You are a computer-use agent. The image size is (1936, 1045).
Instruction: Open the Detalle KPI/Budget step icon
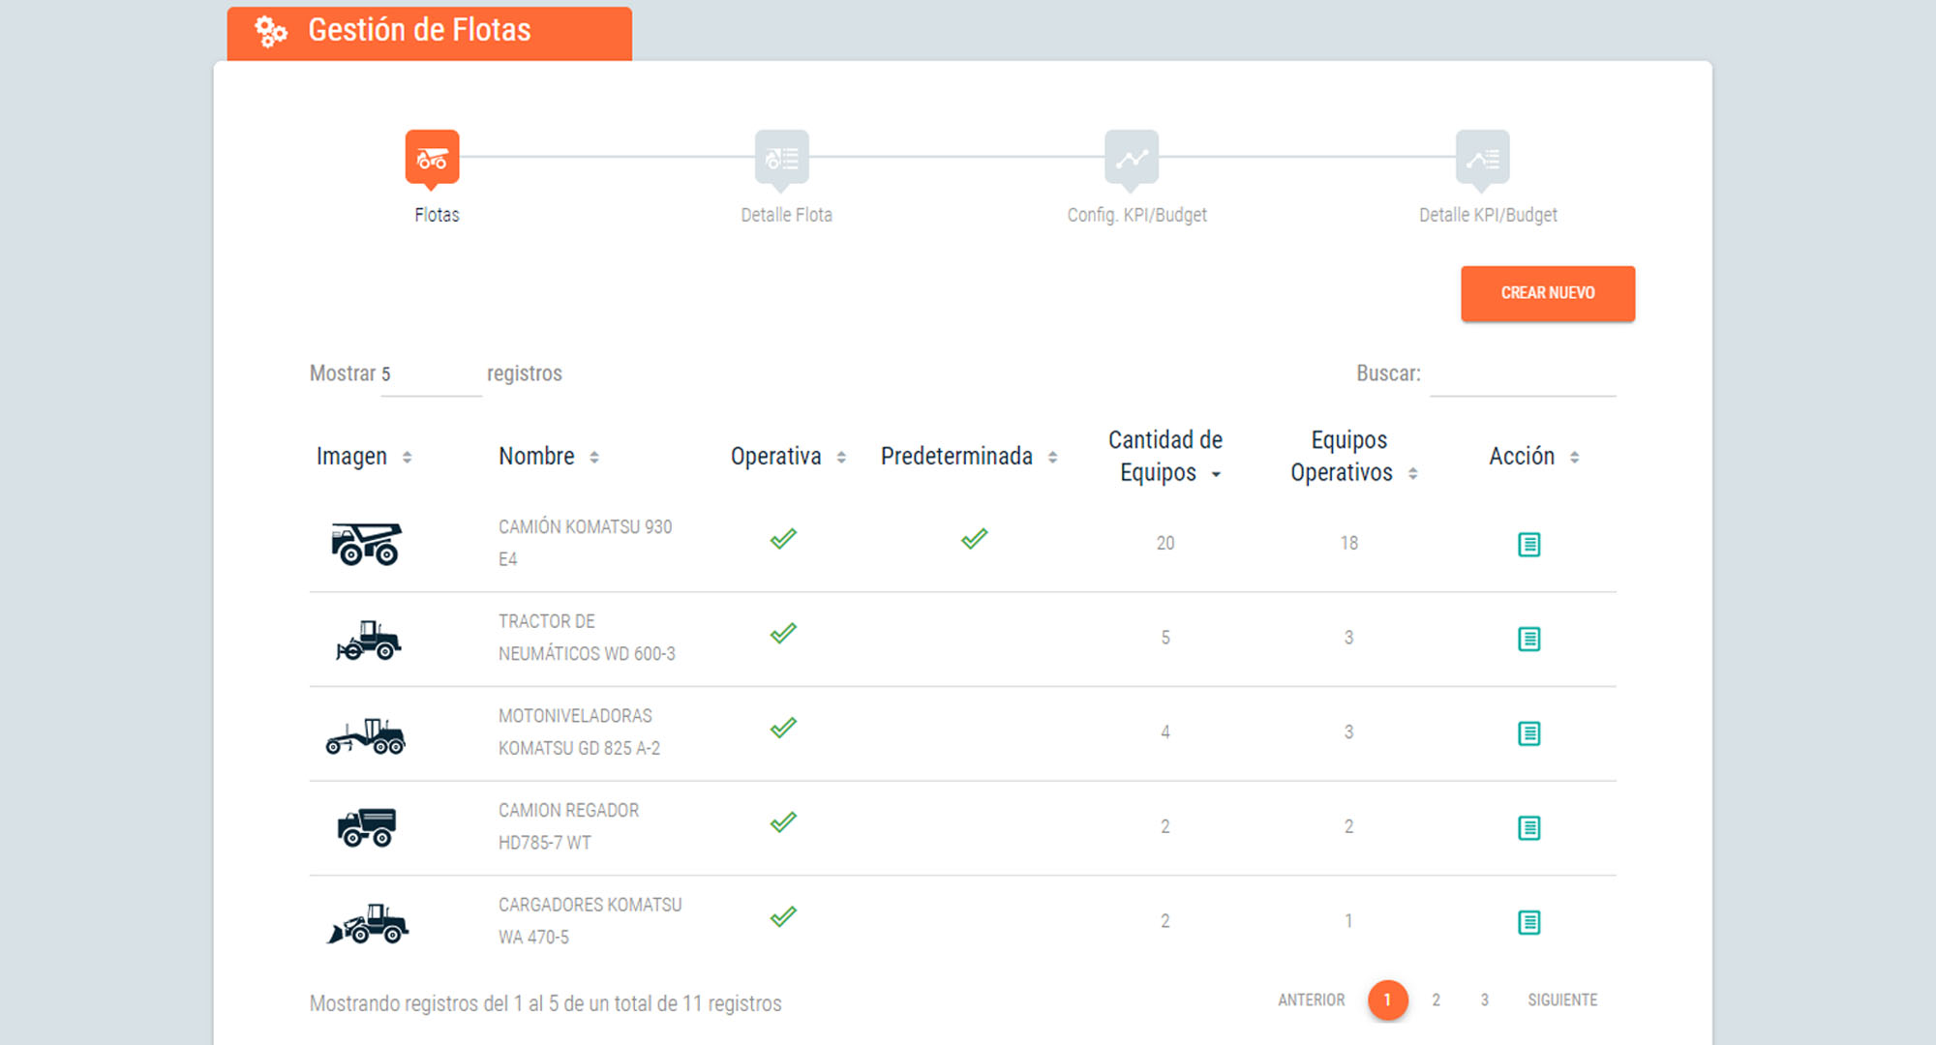(x=1482, y=158)
